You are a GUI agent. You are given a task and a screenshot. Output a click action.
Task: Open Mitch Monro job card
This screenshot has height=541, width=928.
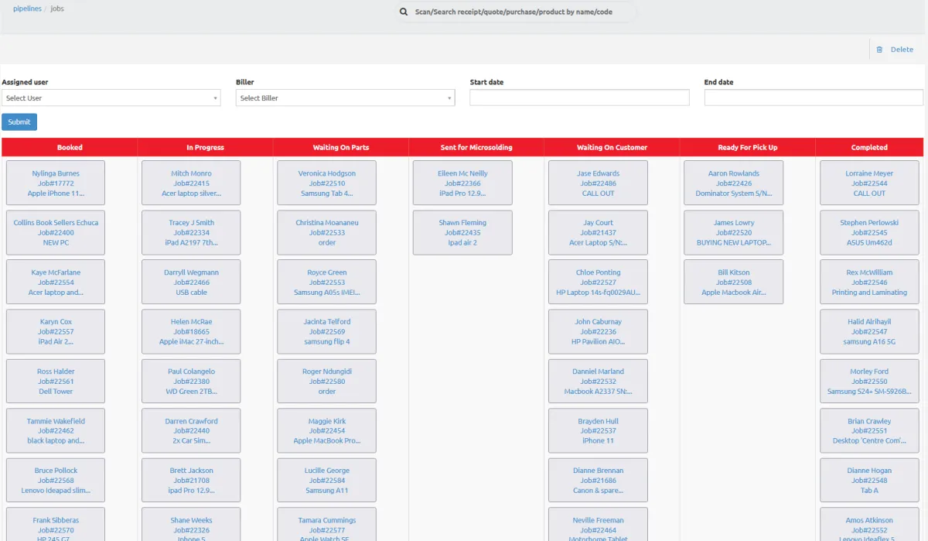point(191,183)
